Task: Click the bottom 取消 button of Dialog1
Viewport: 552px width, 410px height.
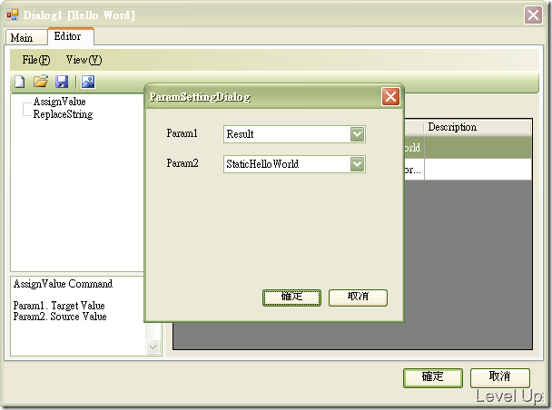Action: (499, 377)
